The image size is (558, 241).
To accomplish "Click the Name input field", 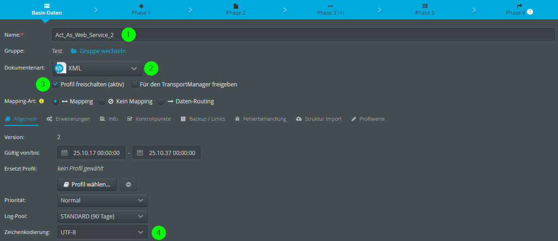I will coord(303,35).
